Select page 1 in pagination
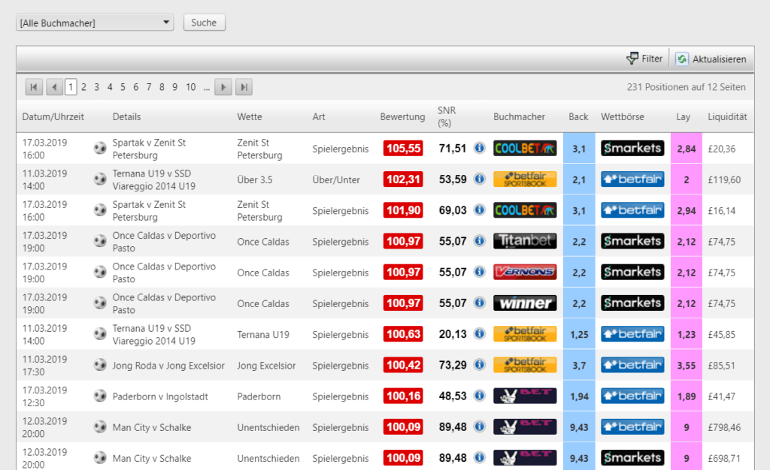This screenshot has width=770, height=470. (x=71, y=87)
